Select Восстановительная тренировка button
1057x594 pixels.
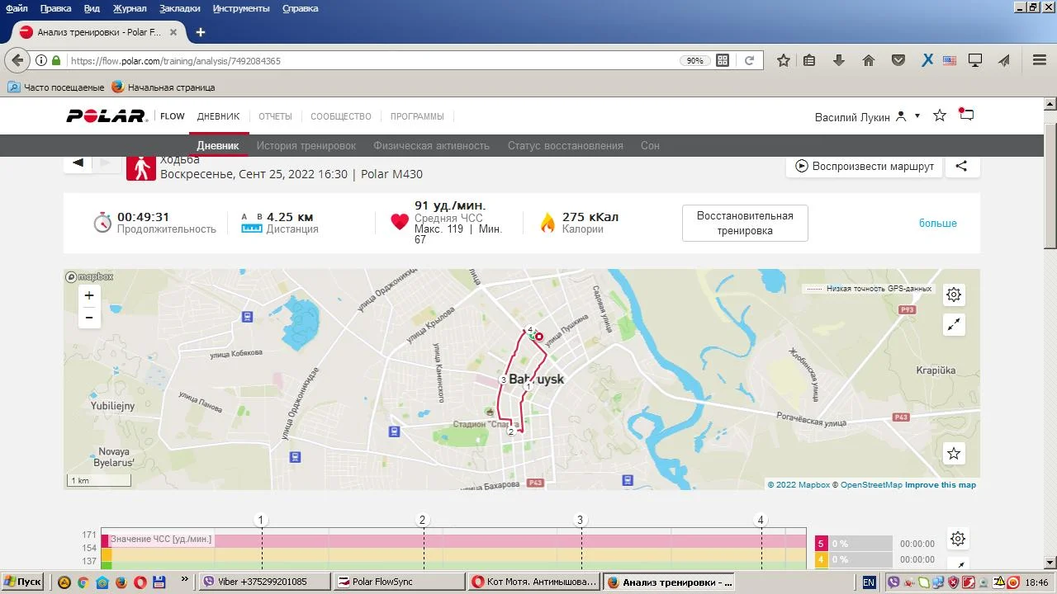coord(745,224)
